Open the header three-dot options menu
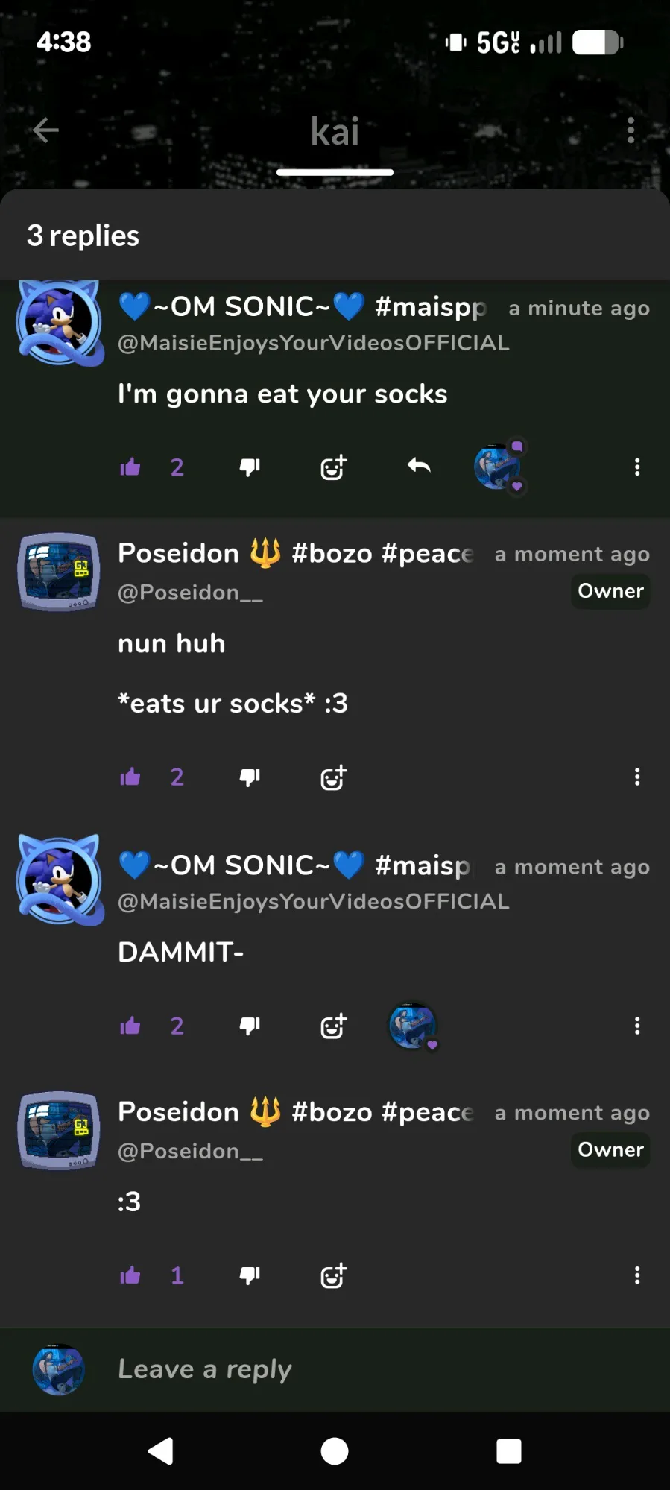Image resolution: width=670 pixels, height=1490 pixels. pyautogui.click(x=631, y=130)
